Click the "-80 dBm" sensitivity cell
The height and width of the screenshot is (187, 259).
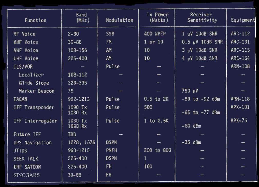tap(191, 126)
